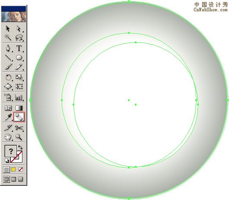Click the top anchor of outer circle
Image resolution: width=229 pixels, height=200 pixels.
pyautogui.click(x=129, y=1)
